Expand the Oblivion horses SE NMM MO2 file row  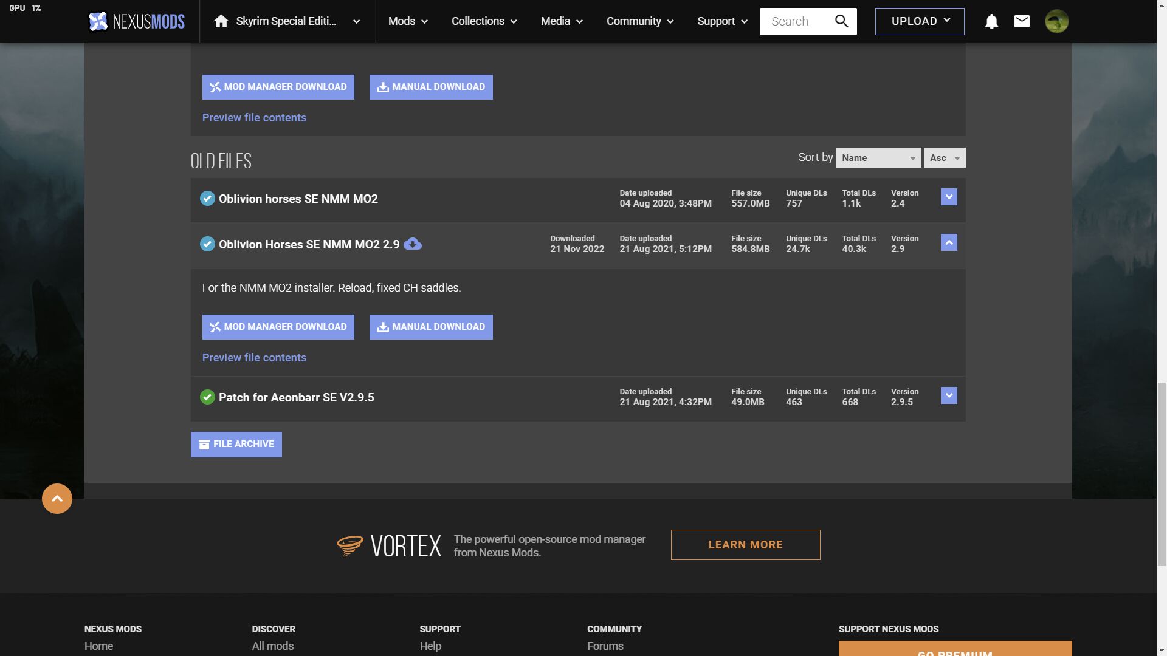(x=949, y=197)
